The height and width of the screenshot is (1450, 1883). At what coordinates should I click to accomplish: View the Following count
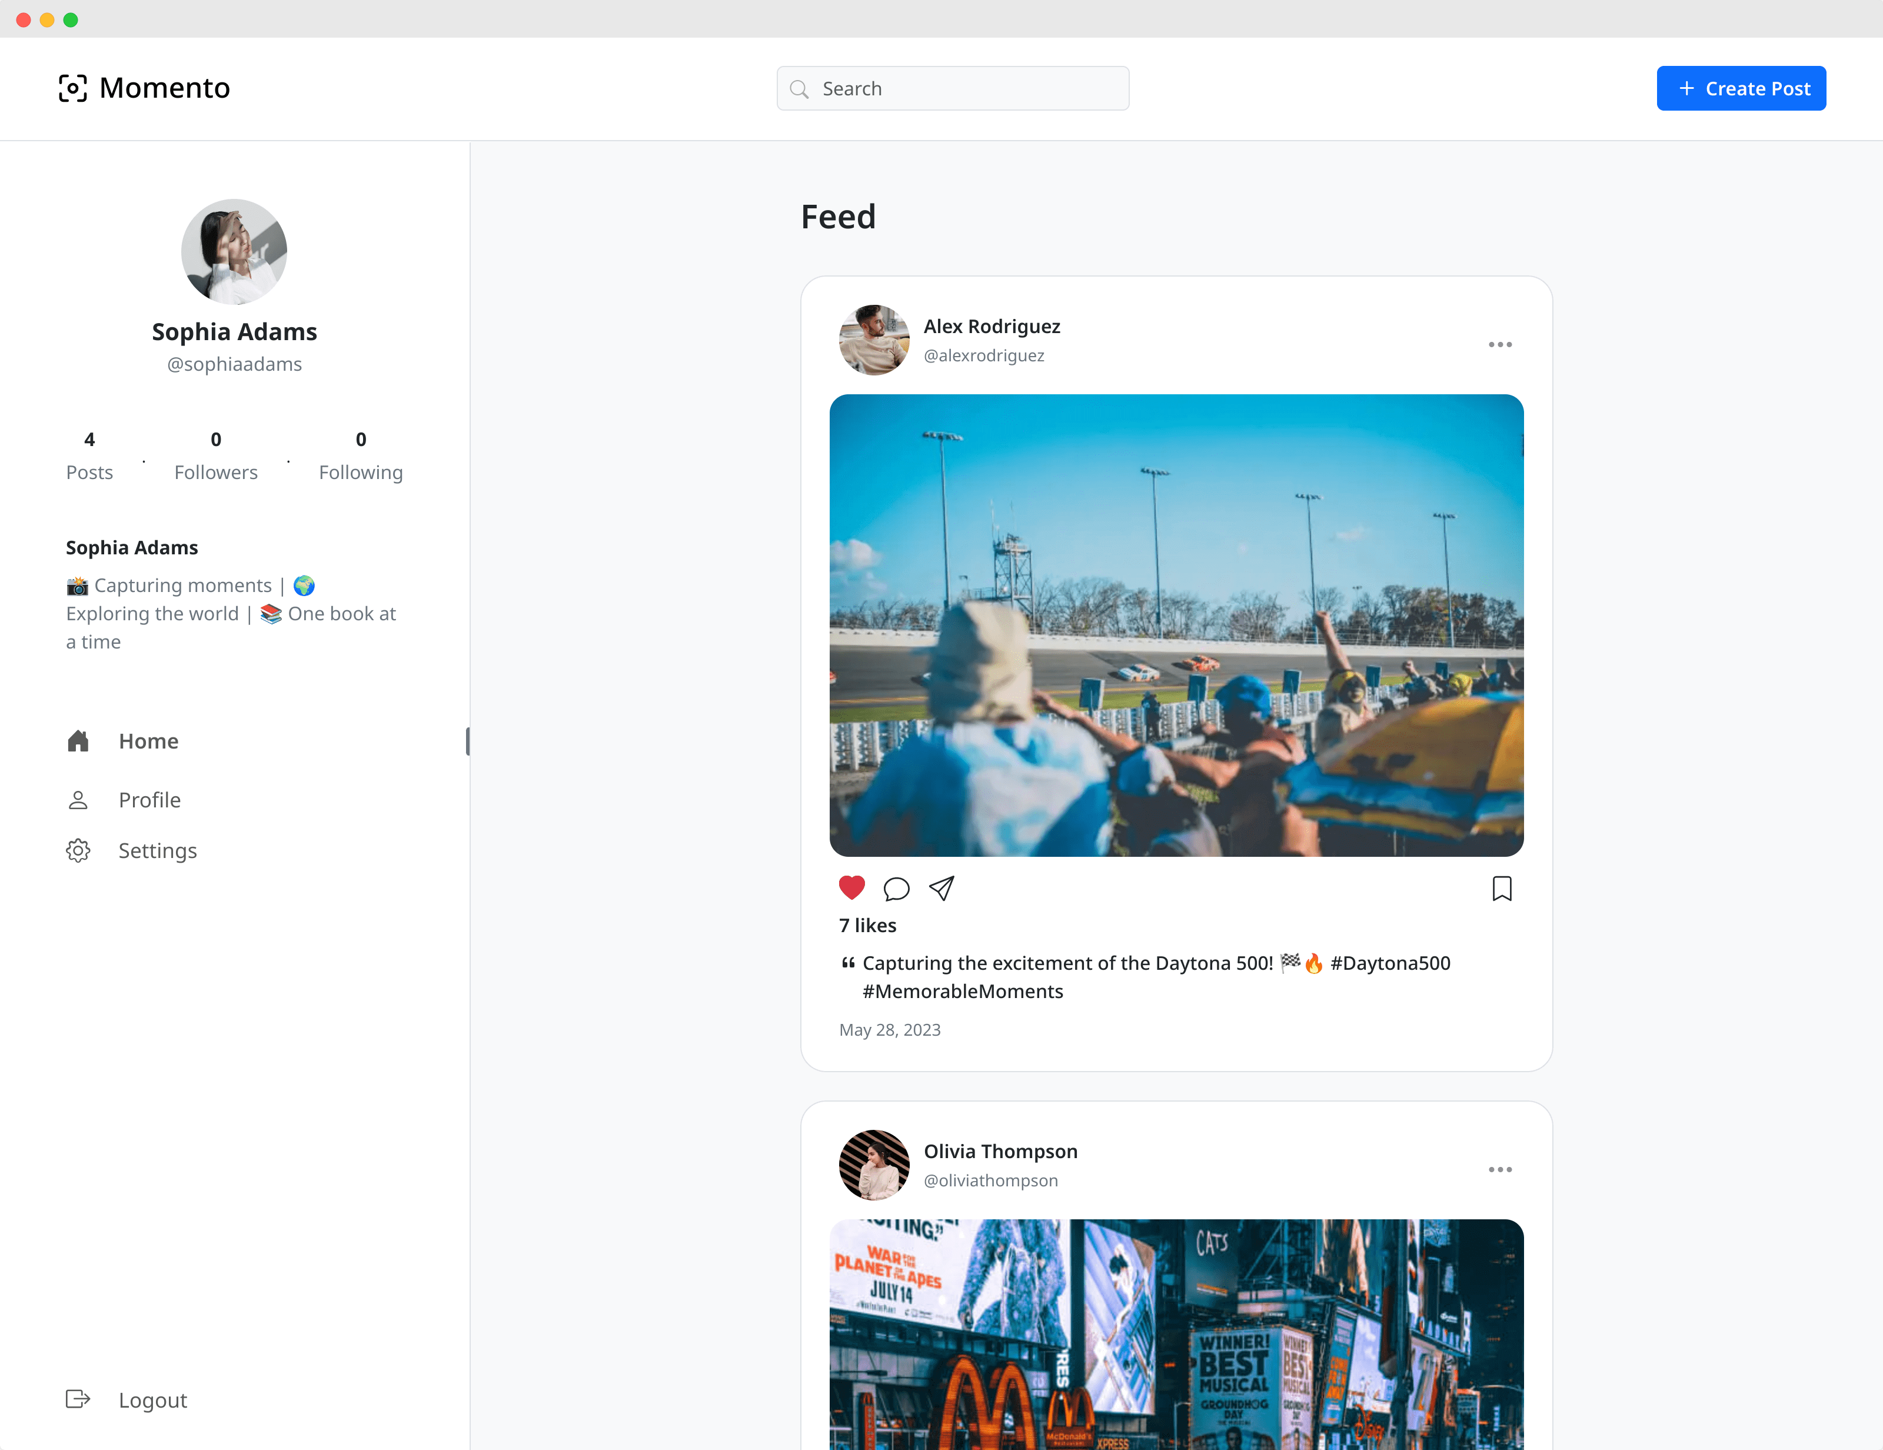point(360,456)
